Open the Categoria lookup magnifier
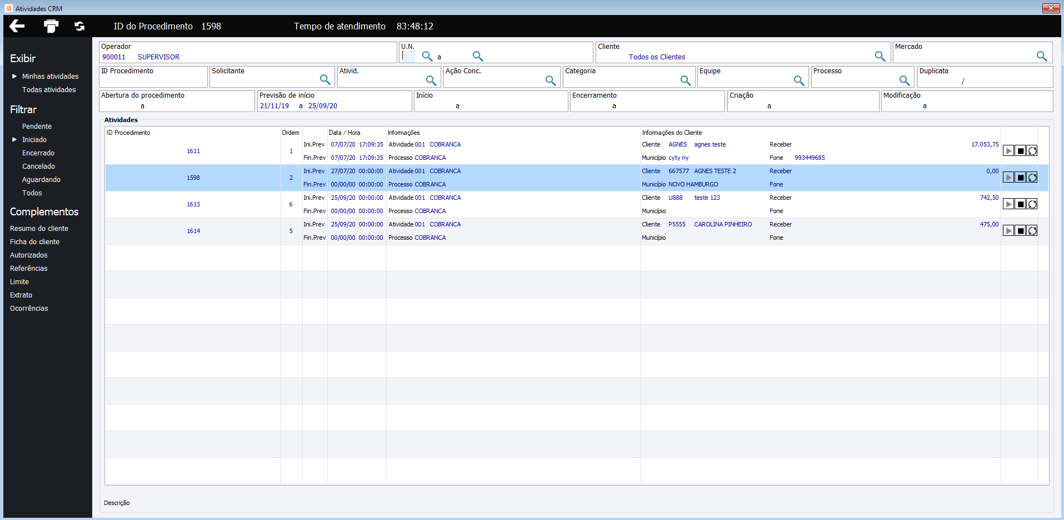1064x520 pixels. pos(686,80)
